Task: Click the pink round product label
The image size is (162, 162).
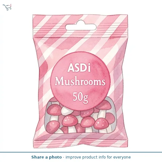Action: click(81, 81)
